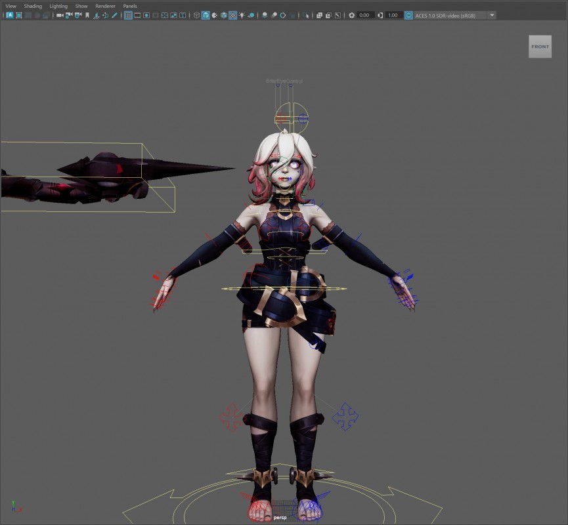Toggle use all lights bulb icon
Image resolution: width=568 pixels, height=525 pixels.
pyautogui.click(x=242, y=15)
